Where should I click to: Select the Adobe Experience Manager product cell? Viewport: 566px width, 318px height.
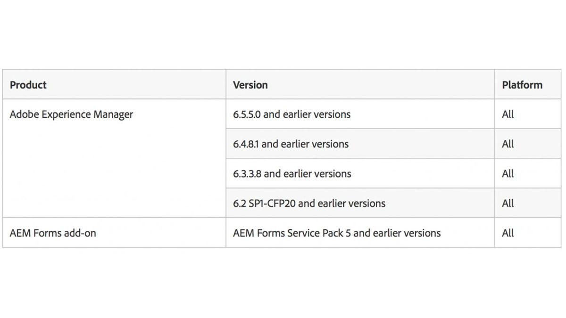71,114
